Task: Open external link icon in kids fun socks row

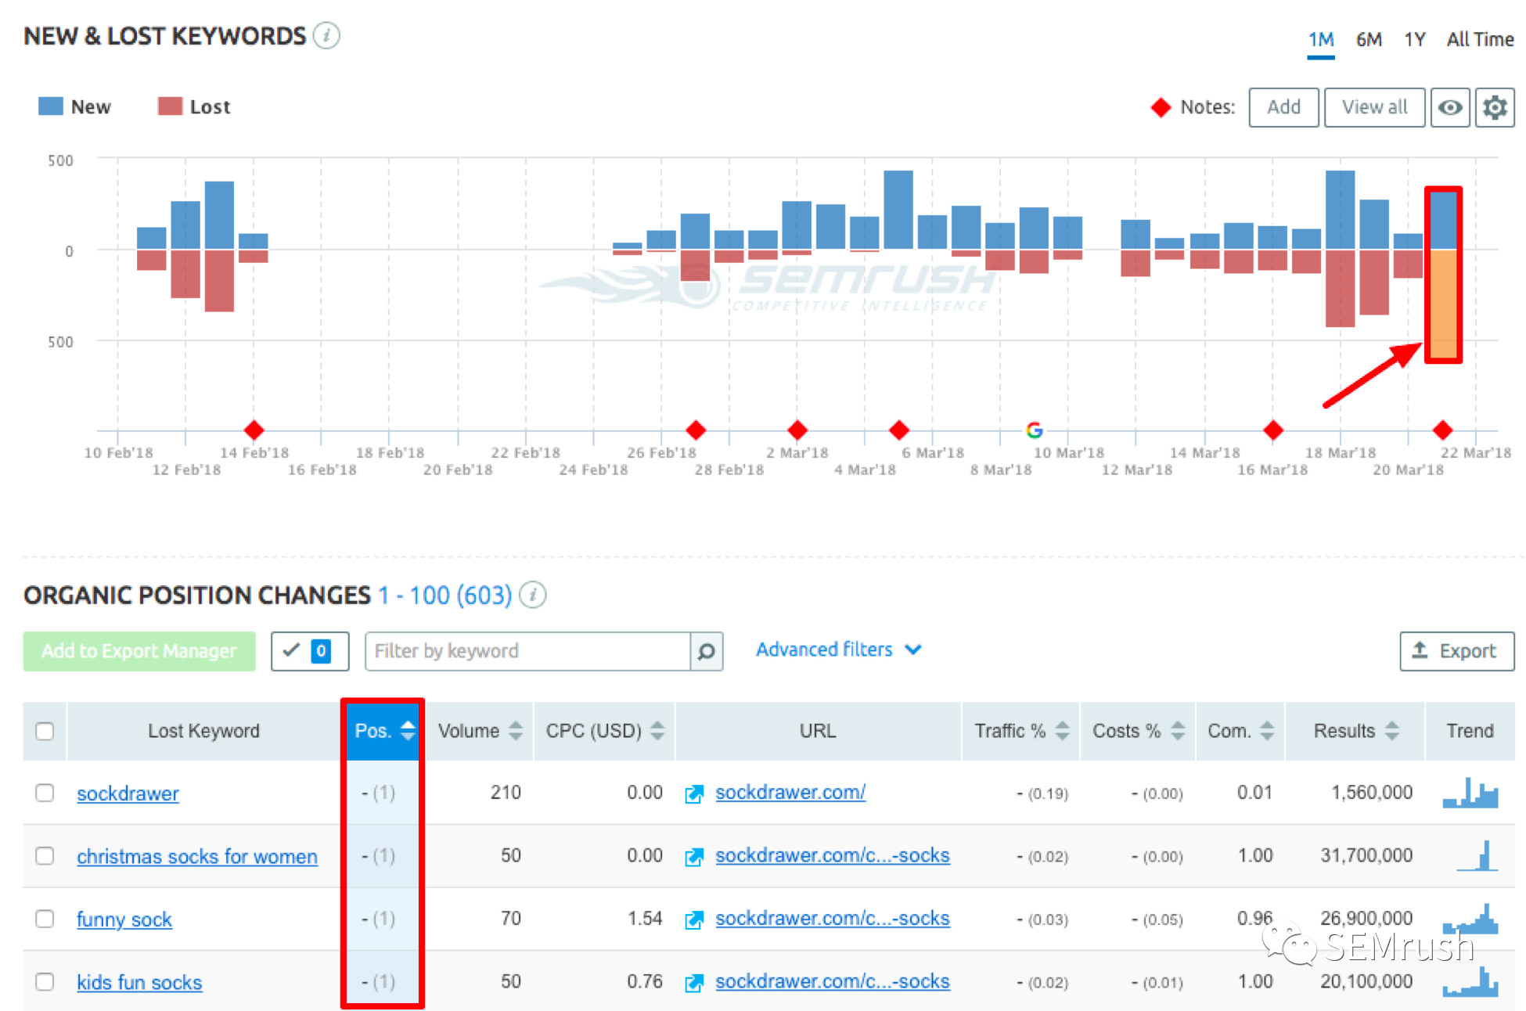Action: [694, 983]
